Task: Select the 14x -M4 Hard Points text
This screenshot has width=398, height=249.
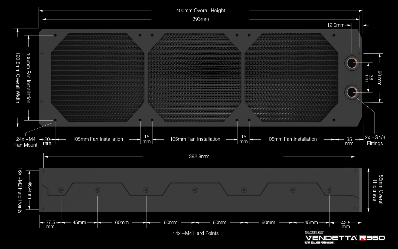Action: [x=195, y=233]
